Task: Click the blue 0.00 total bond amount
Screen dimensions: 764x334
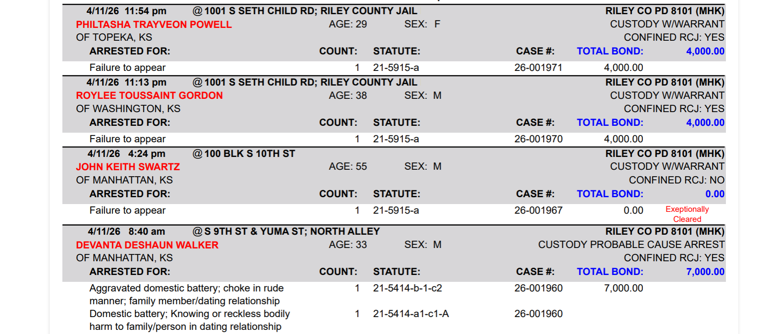Action: (714, 194)
